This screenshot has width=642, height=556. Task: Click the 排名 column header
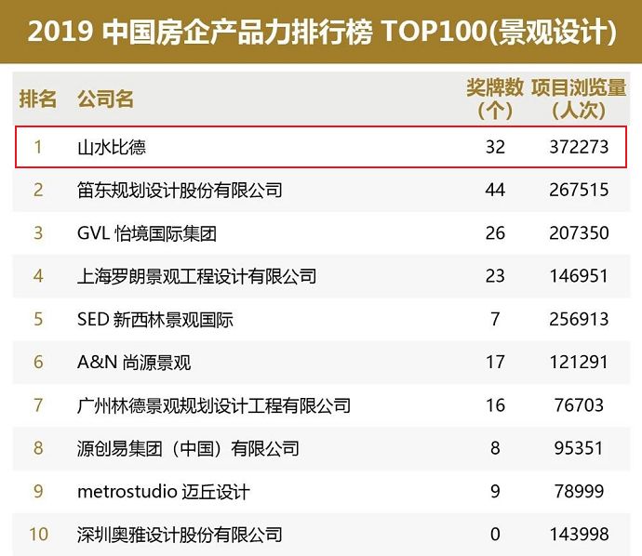tap(38, 99)
